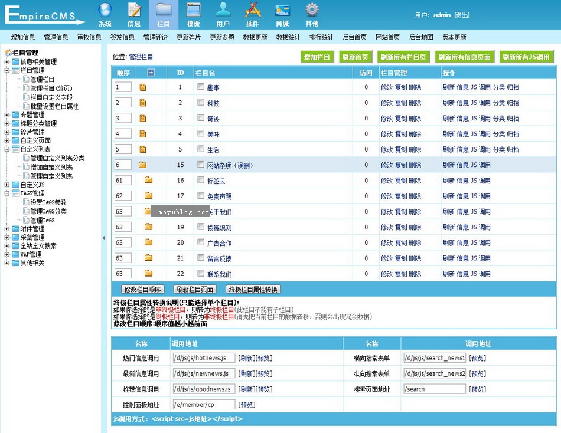This screenshot has width=561, height=433.
Task: Click the document icon in the 趣事 row
Action: [x=143, y=87]
